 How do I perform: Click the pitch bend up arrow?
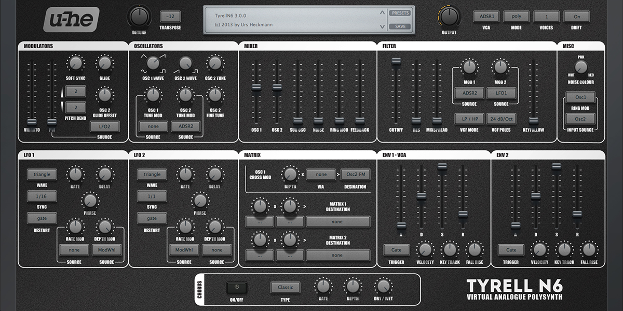click(x=61, y=92)
